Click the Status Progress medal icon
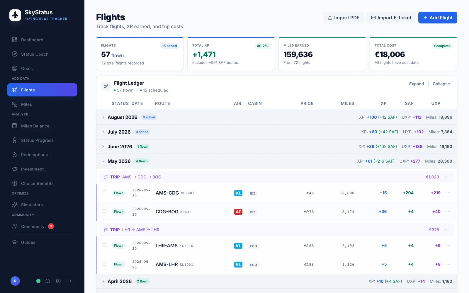Screen dimensions: 469x293 tap(15, 140)
